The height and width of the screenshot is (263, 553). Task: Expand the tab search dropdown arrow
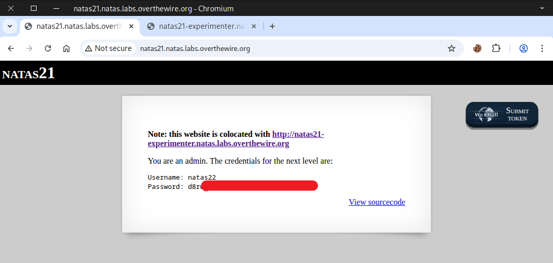pyautogui.click(x=9, y=26)
